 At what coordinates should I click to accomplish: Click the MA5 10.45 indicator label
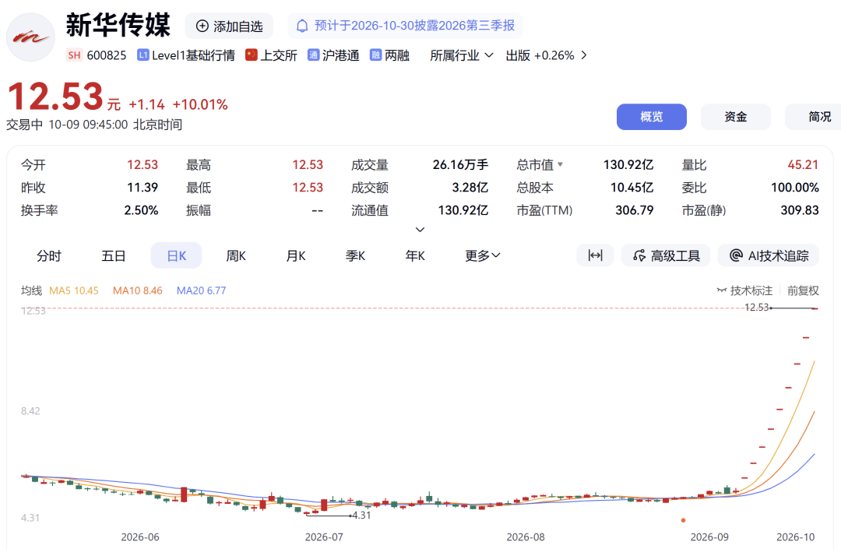[x=74, y=290]
